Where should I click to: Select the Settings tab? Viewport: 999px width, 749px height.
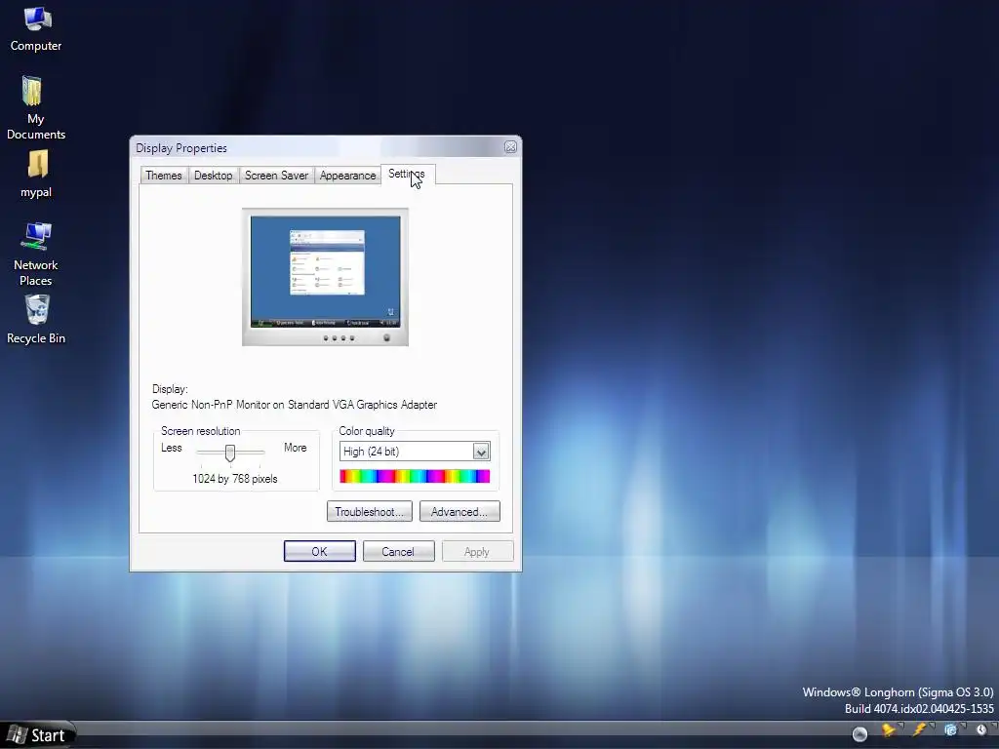[407, 174]
